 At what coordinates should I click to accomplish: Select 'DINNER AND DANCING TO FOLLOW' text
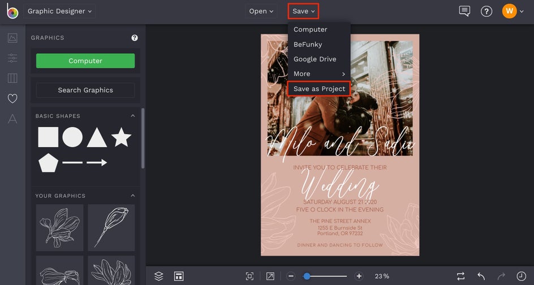(x=340, y=245)
